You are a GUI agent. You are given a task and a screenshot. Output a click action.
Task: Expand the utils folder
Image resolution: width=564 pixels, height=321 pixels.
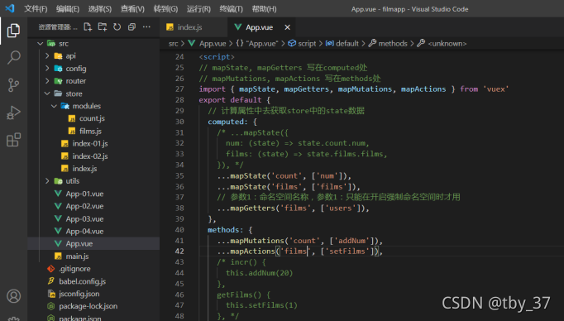93,181
